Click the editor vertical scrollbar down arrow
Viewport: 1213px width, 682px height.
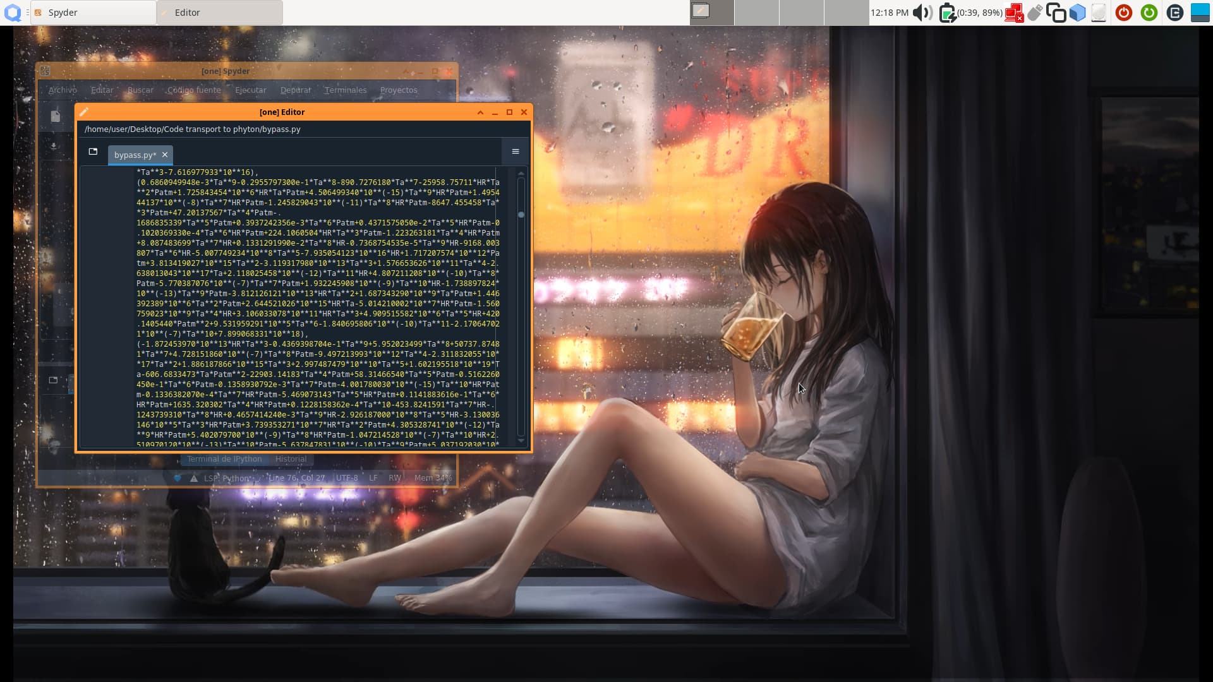pos(521,441)
